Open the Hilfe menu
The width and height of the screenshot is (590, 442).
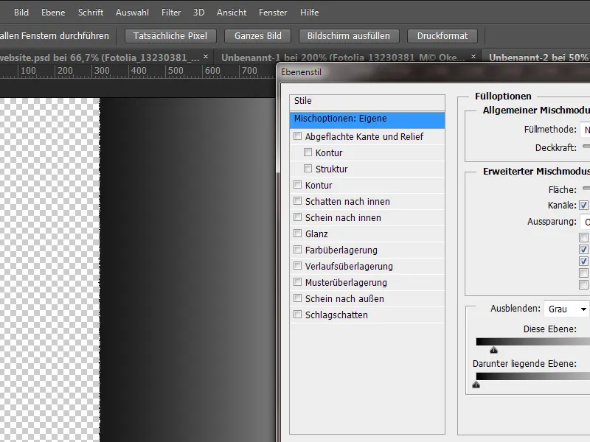pyautogui.click(x=309, y=13)
